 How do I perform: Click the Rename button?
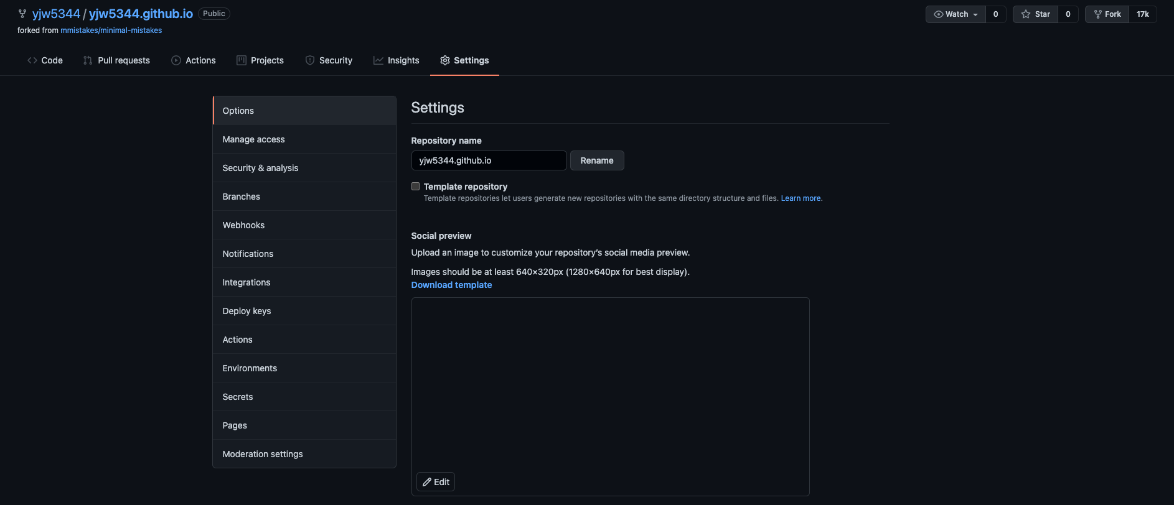(597, 160)
